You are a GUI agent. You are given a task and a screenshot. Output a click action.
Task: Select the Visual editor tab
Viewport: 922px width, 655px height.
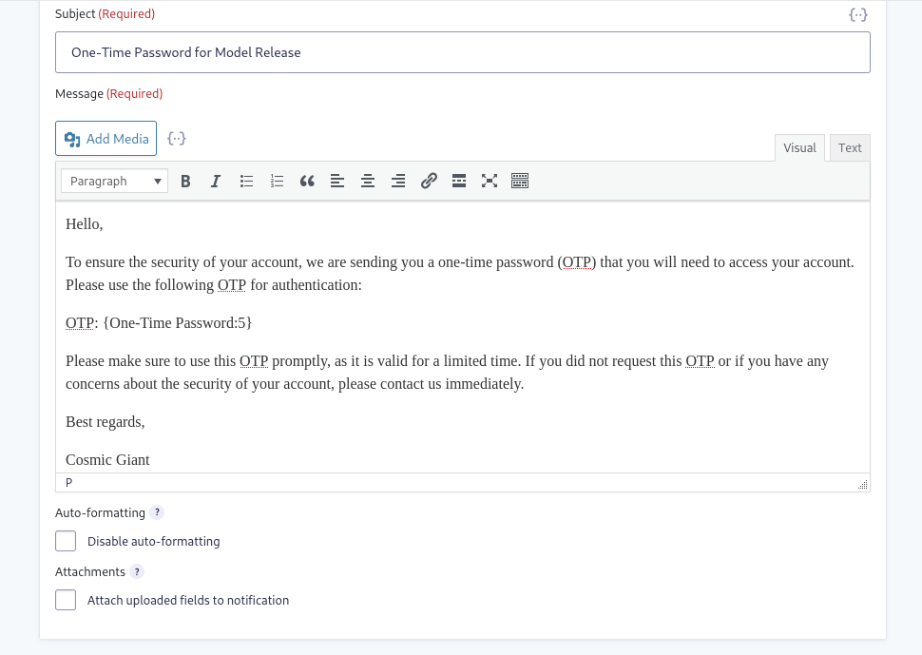tap(799, 147)
